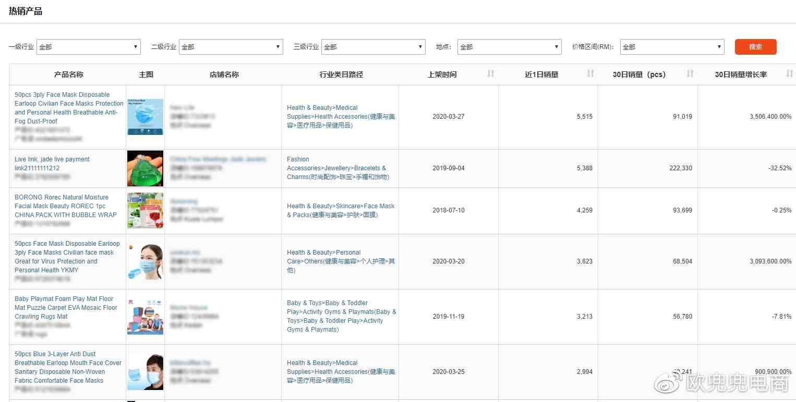
Task: Open the 二级行业 dropdown
Action: point(231,47)
